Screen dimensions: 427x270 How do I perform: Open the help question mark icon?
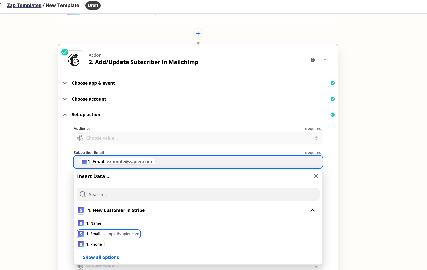313,60
